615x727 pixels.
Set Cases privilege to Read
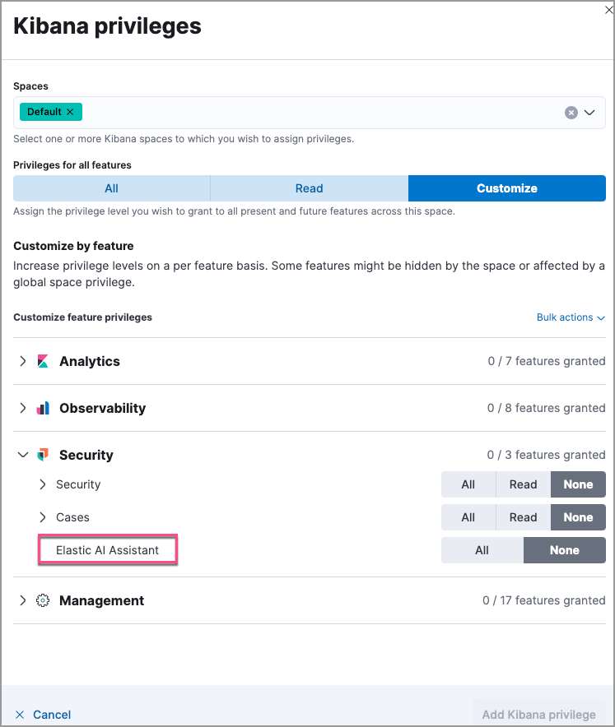tap(522, 517)
